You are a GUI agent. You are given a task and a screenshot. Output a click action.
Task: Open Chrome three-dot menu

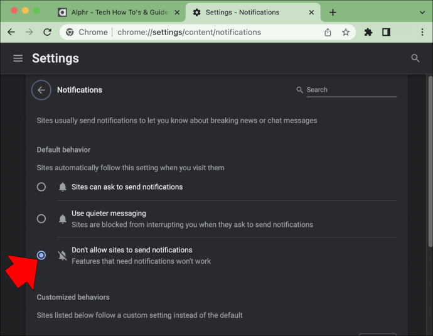pos(422,32)
